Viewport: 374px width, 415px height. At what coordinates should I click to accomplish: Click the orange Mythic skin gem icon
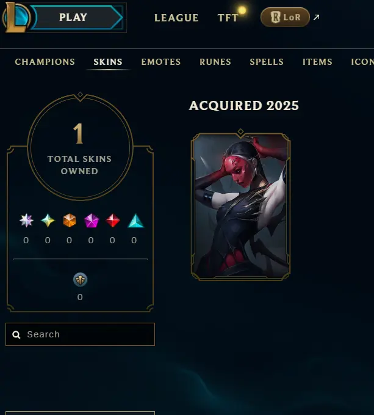click(70, 220)
